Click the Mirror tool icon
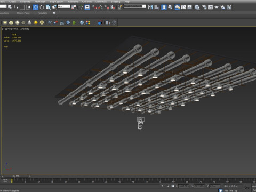The image size is (256, 192). [x=150, y=7]
